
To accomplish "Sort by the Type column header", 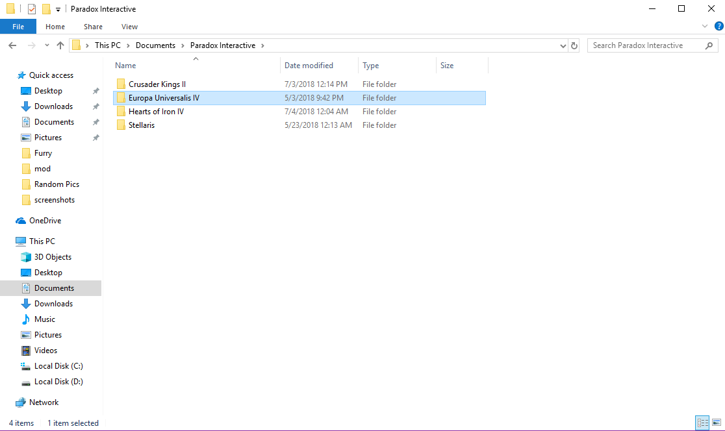I will pos(397,65).
